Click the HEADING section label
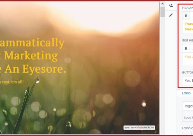193x136 pixels. point(188,7)
